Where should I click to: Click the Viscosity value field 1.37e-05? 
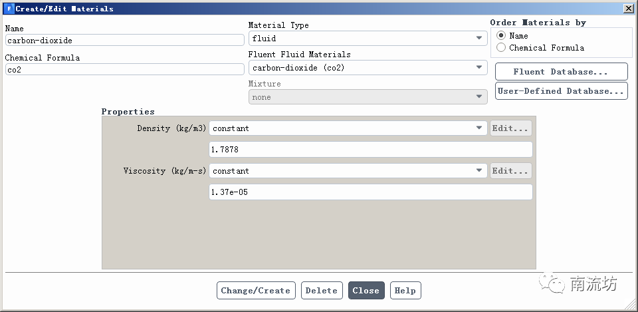370,192
